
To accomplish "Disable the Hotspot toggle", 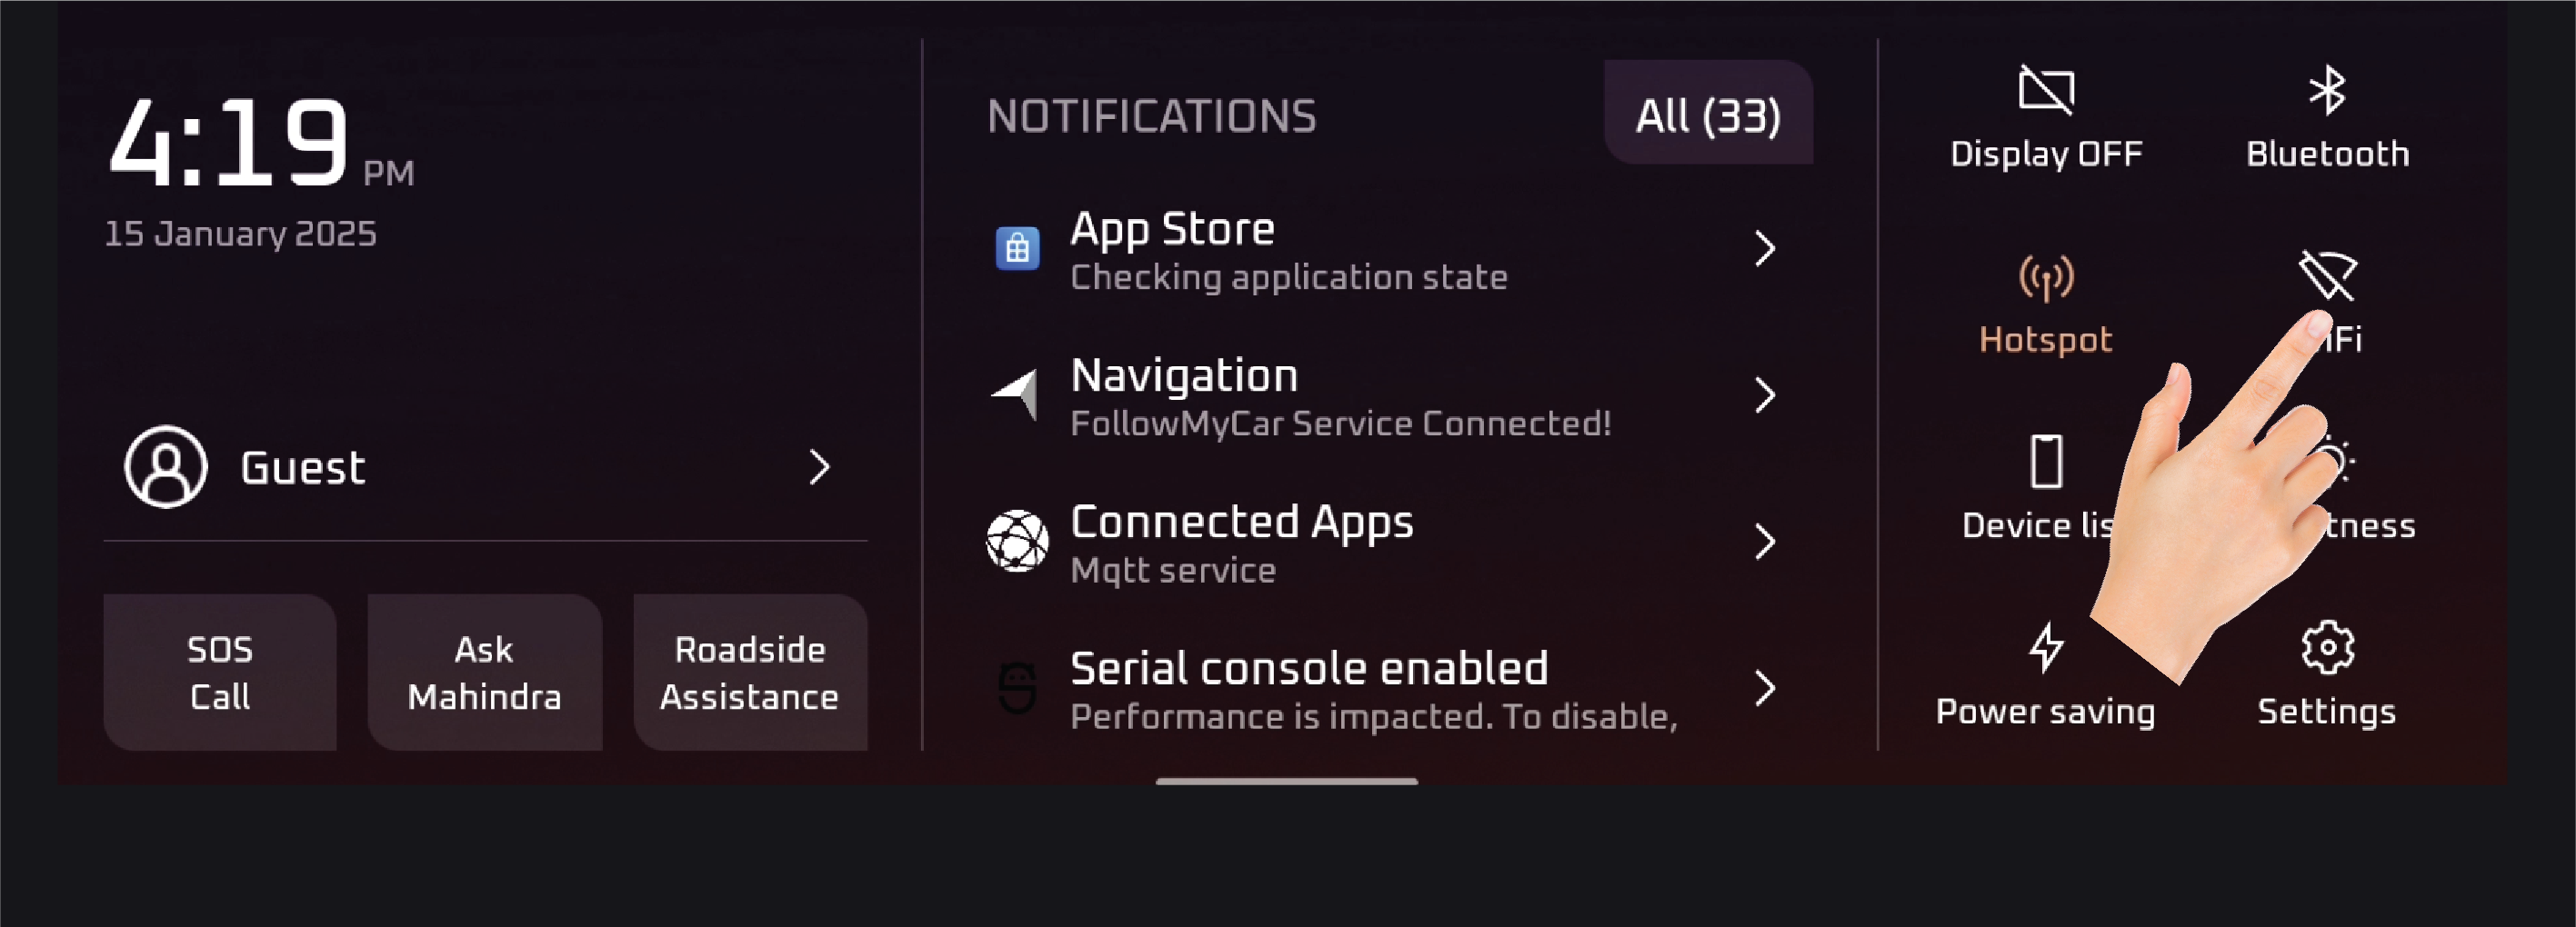I will point(2045,302).
